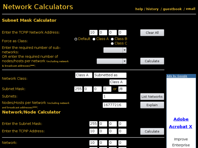Click the Force as Class label
The height and width of the screenshot is (148, 198).
tap(15, 41)
